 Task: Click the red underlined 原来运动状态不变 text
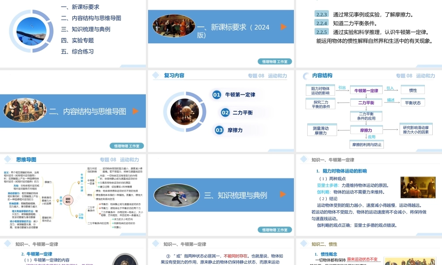point(362,259)
